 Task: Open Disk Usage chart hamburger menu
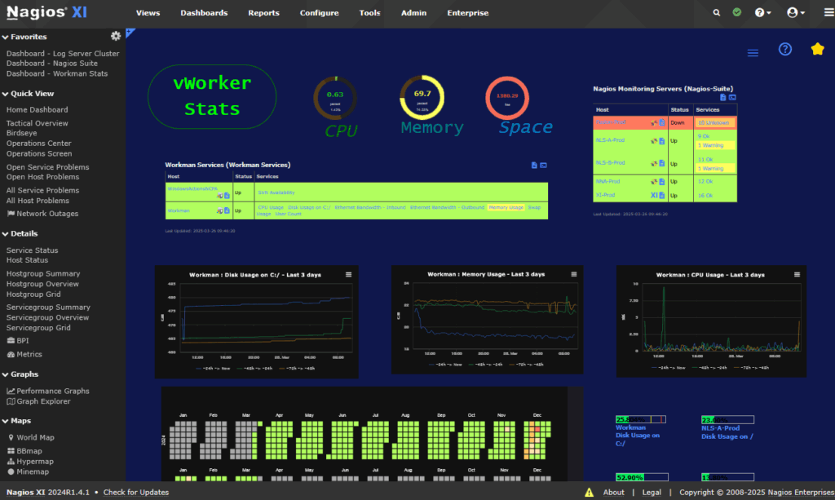349,275
